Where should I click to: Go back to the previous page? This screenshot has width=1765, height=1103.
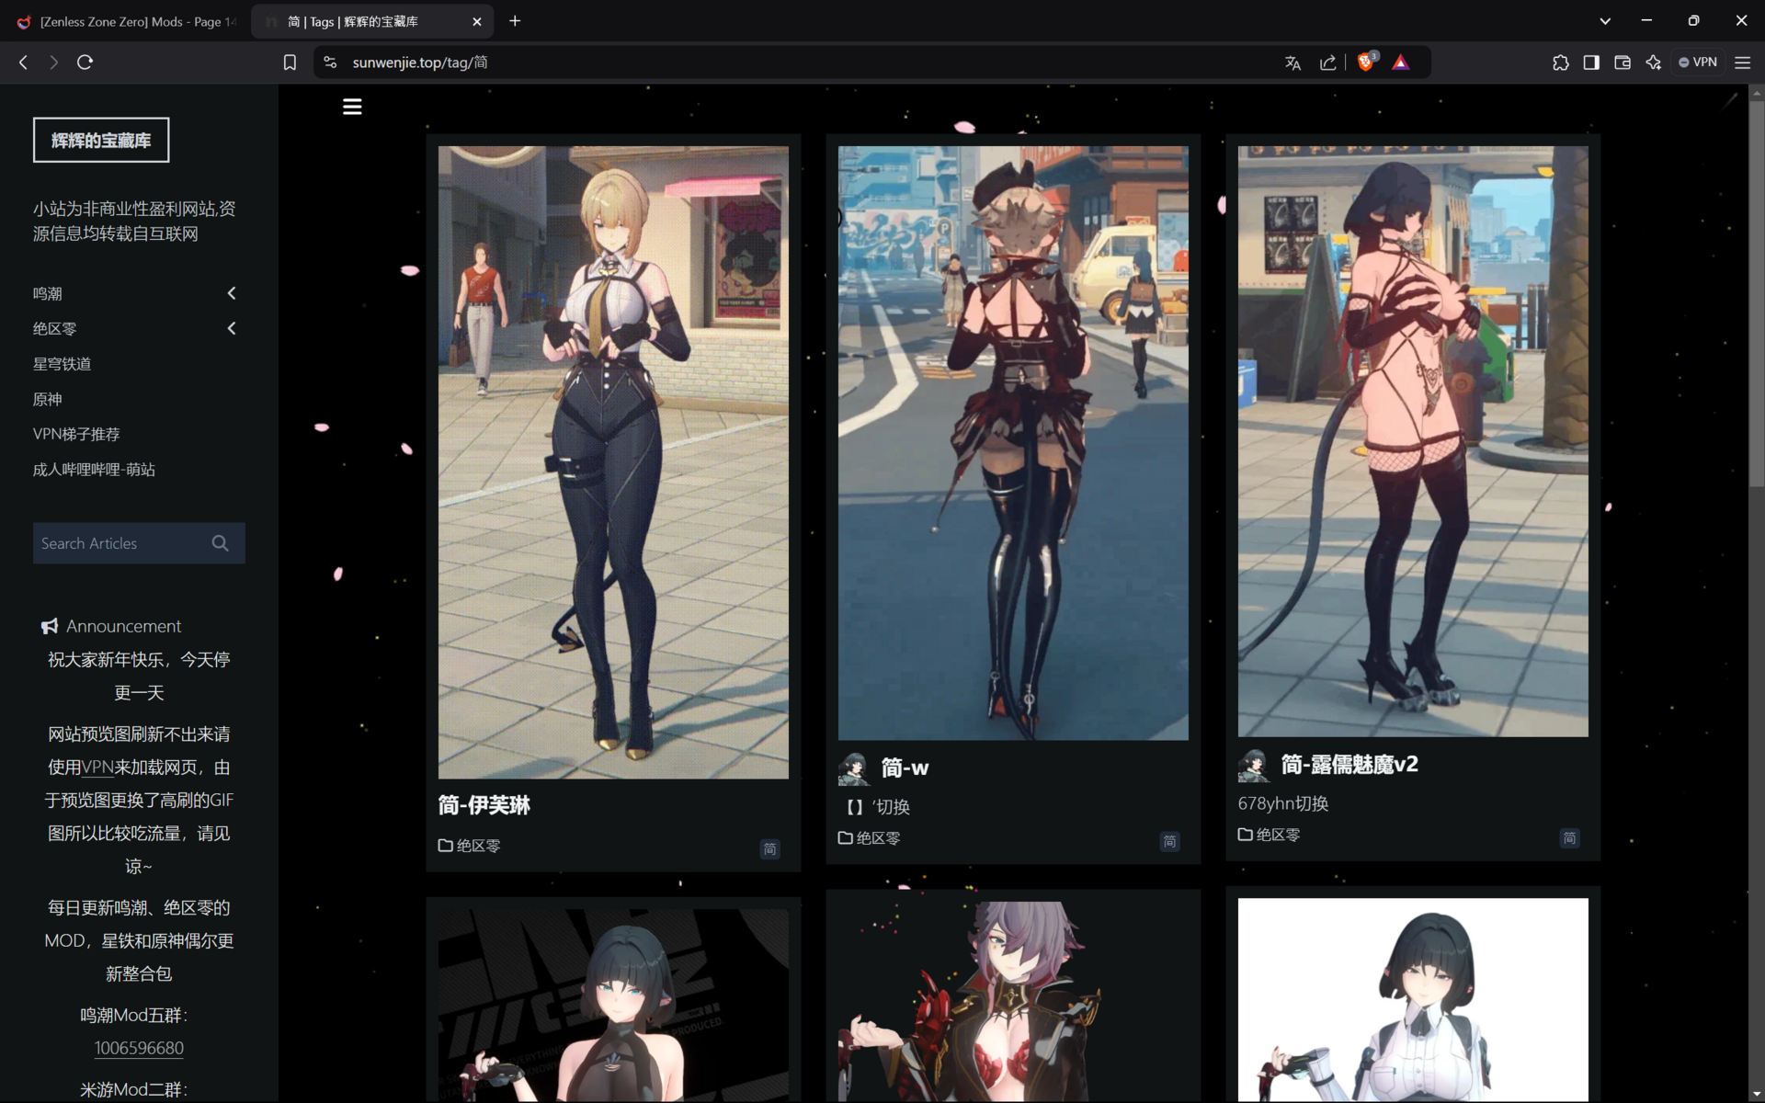point(24,63)
